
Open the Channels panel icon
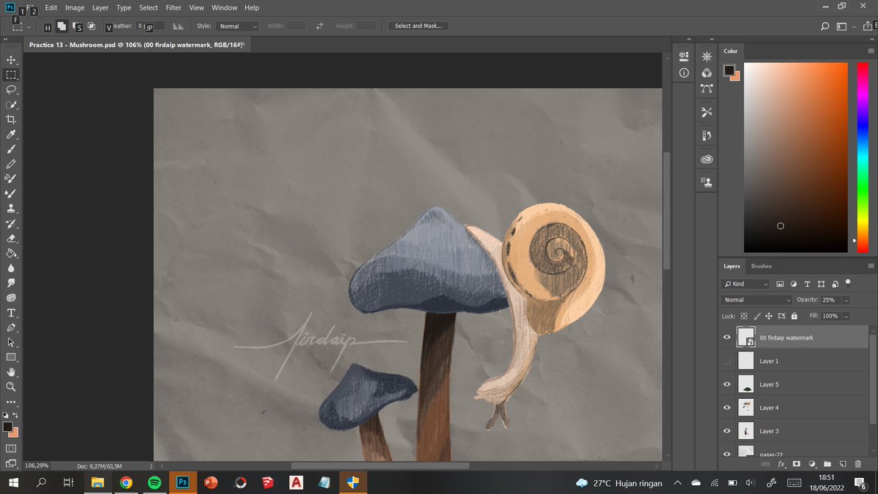click(707, 73)
